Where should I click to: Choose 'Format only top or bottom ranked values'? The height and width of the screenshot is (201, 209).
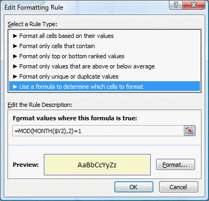coord(105,56)
